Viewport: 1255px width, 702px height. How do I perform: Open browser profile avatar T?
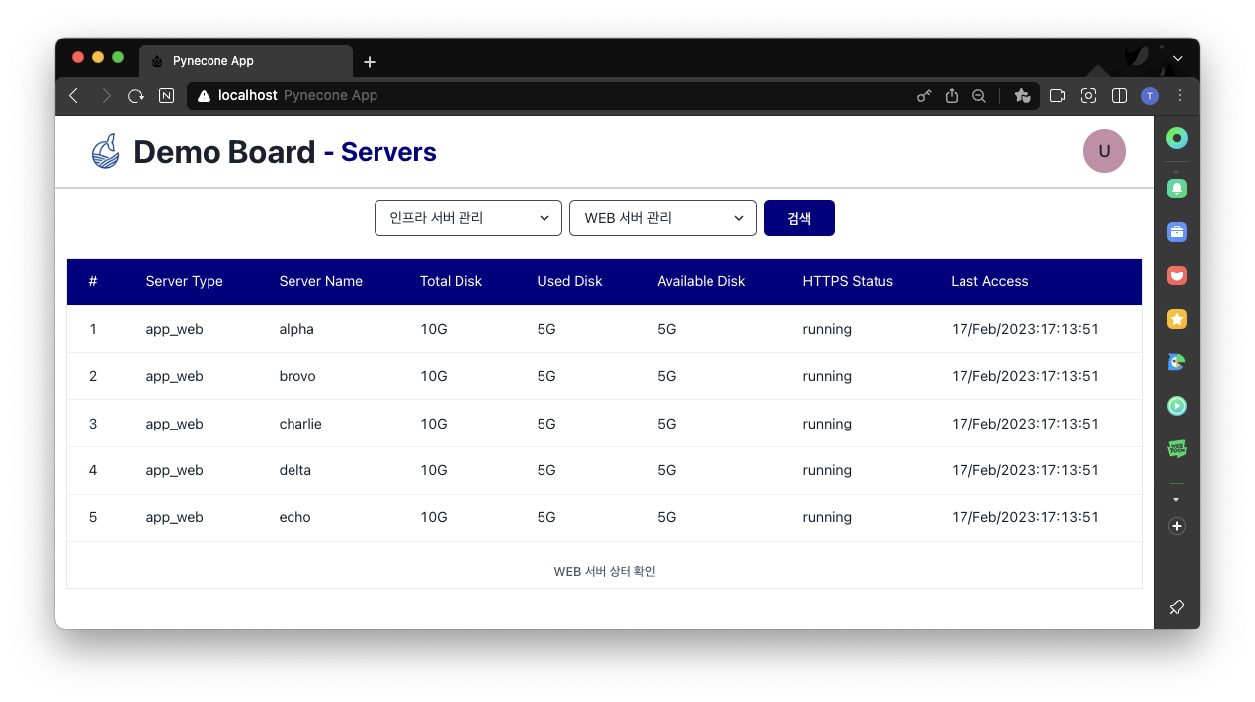pyautogui.click(x=1149, y=96)
